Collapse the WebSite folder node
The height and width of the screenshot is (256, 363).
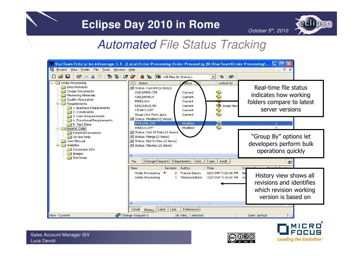tap(58, 145)
